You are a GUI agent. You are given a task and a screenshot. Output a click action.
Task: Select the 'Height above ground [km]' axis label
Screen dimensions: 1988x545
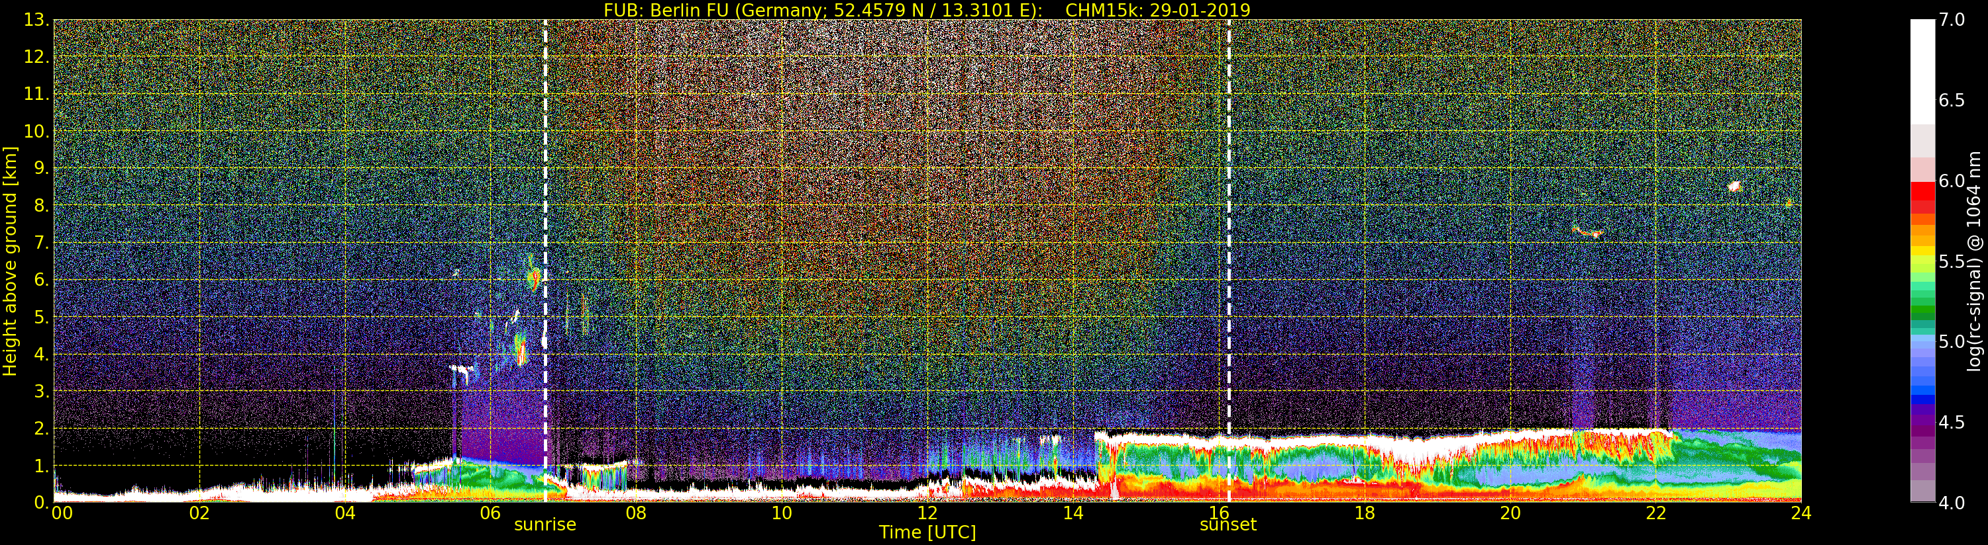[x=10, y=261]
